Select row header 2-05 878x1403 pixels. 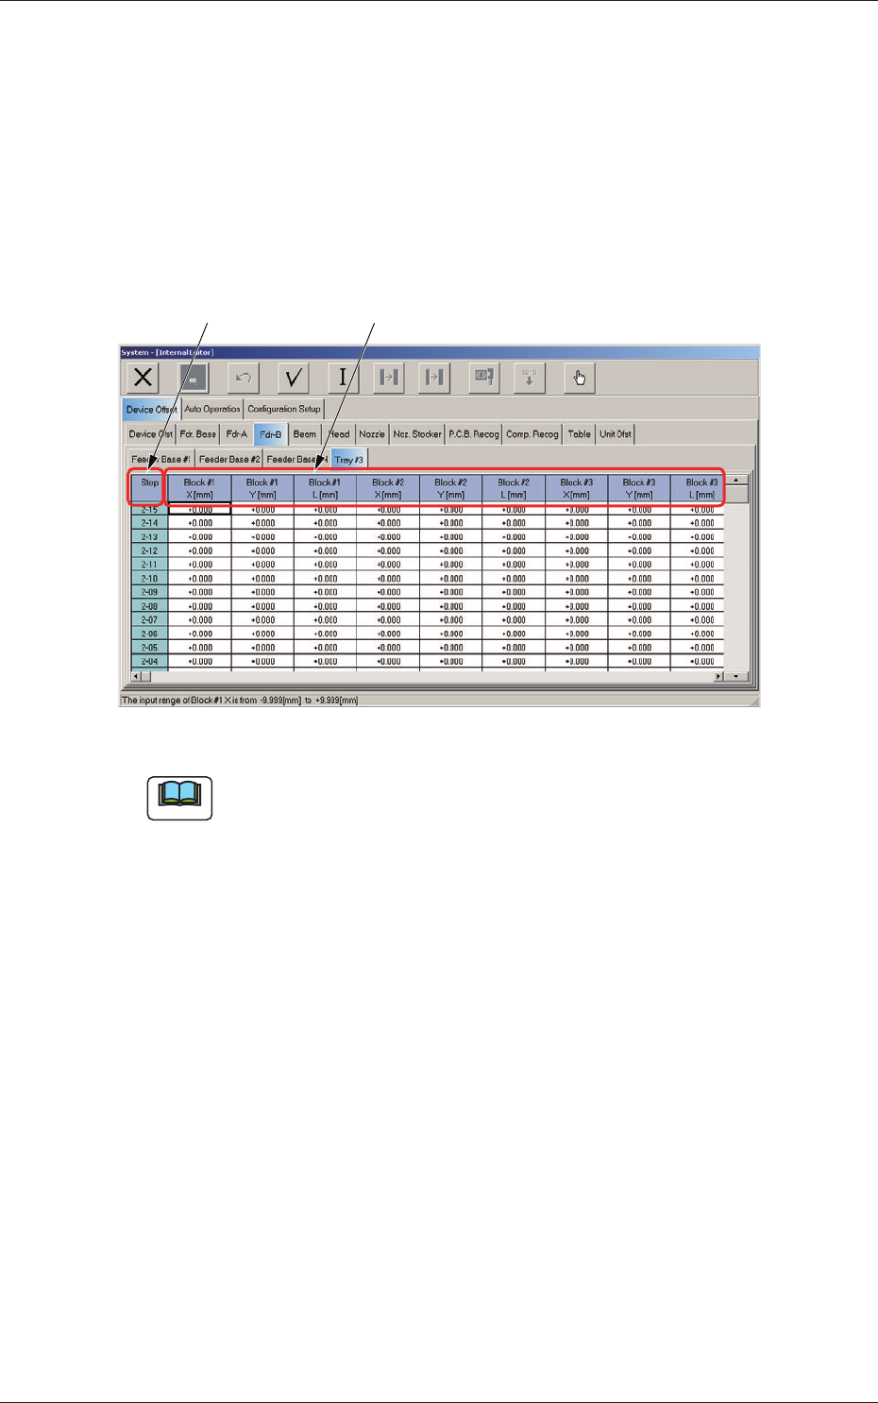[150, 648]
